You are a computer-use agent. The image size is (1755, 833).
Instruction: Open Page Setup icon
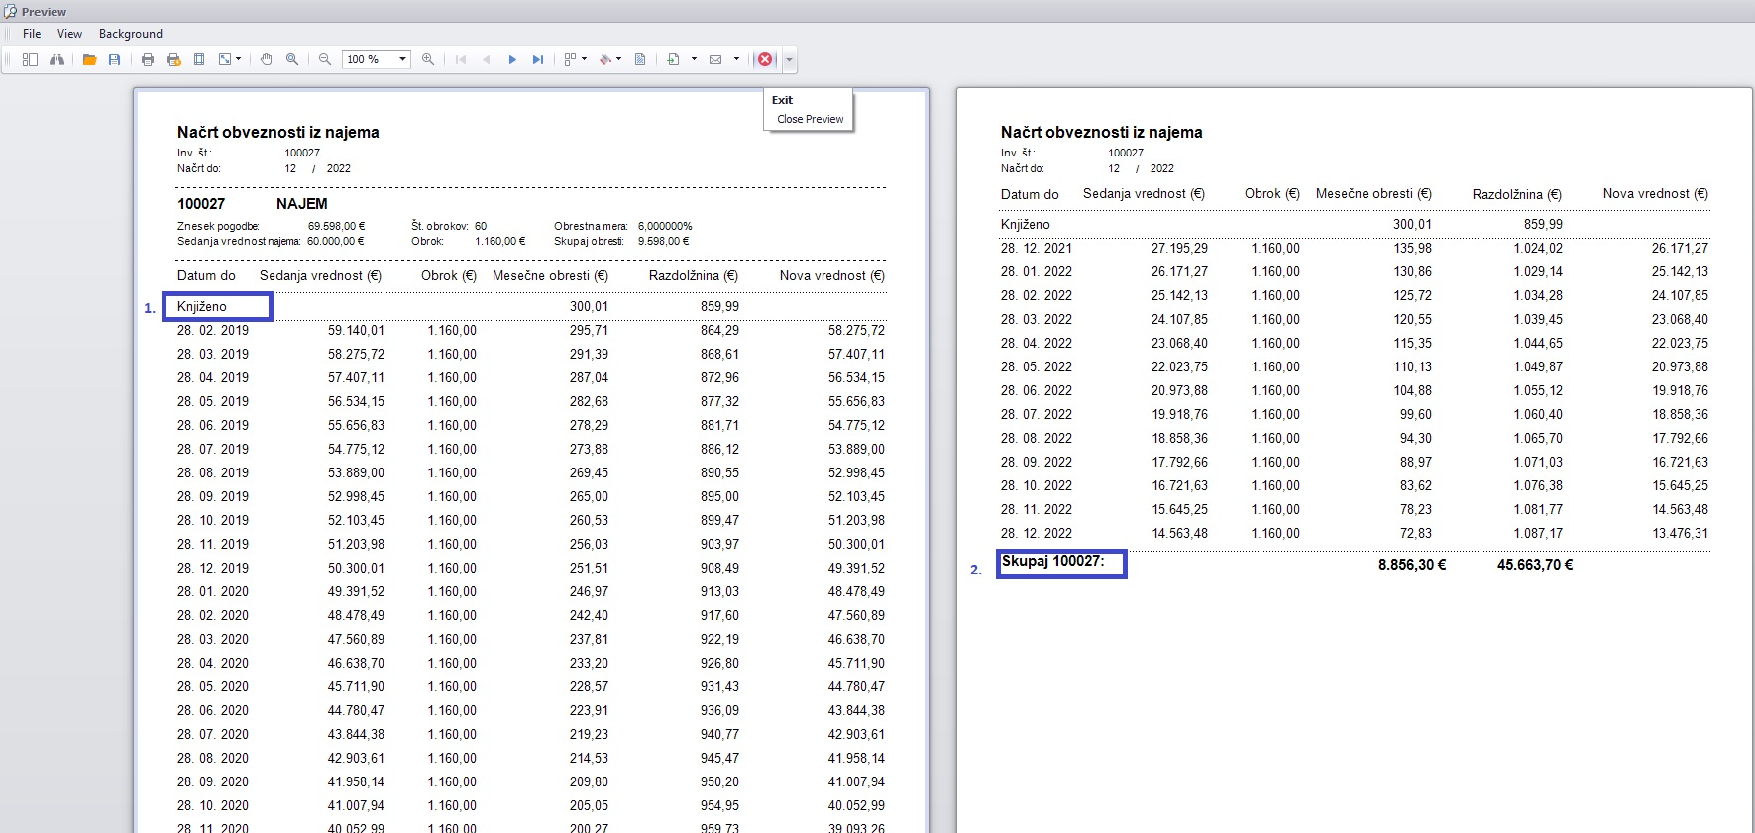[199, 60]
